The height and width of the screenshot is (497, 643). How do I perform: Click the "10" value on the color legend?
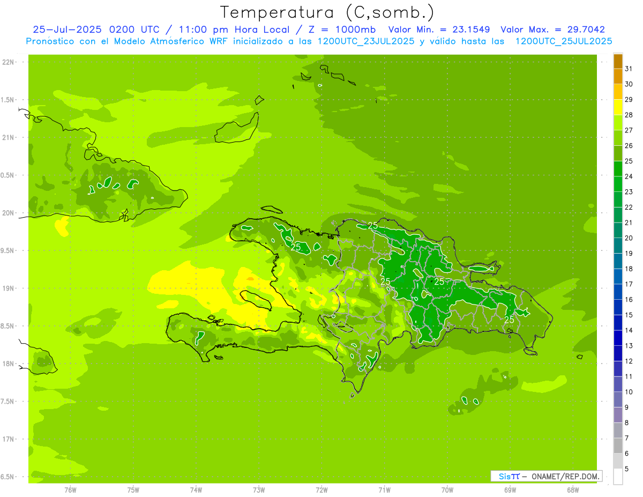(629, 392)
